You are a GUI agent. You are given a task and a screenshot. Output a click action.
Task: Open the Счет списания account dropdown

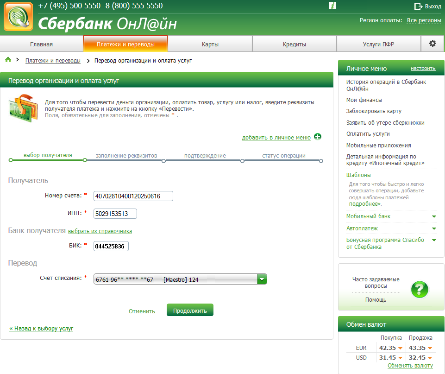point(180,279)
